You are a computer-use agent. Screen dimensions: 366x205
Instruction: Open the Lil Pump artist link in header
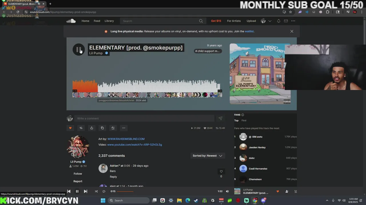(x=96, y=53)
